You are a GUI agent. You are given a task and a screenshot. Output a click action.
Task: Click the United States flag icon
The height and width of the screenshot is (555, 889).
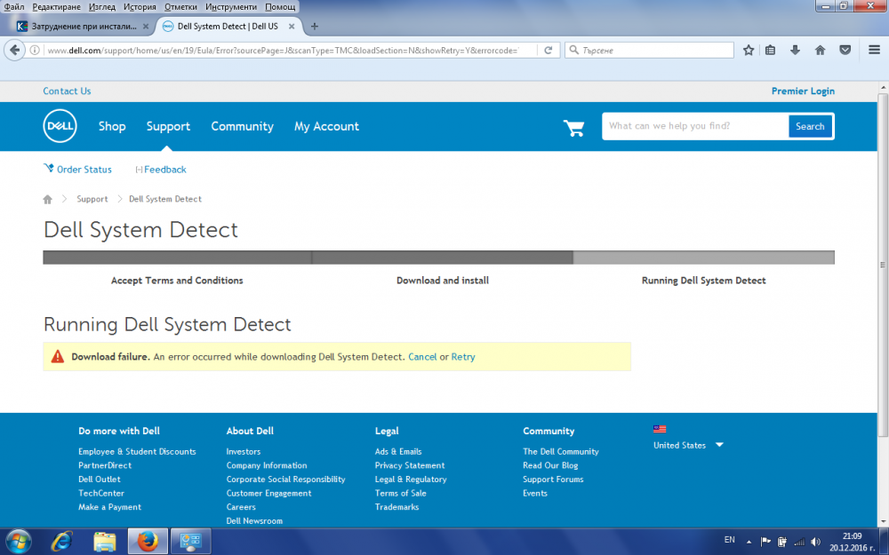[660, 429]
